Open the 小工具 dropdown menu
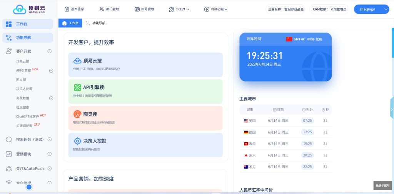The height and width of the screenshot is (194, 394). (x=179, y=9)
